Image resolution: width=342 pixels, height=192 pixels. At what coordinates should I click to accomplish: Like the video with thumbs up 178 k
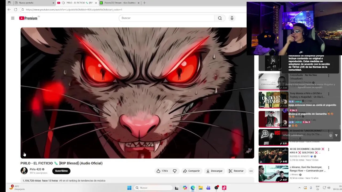click(x=162, y=171)
